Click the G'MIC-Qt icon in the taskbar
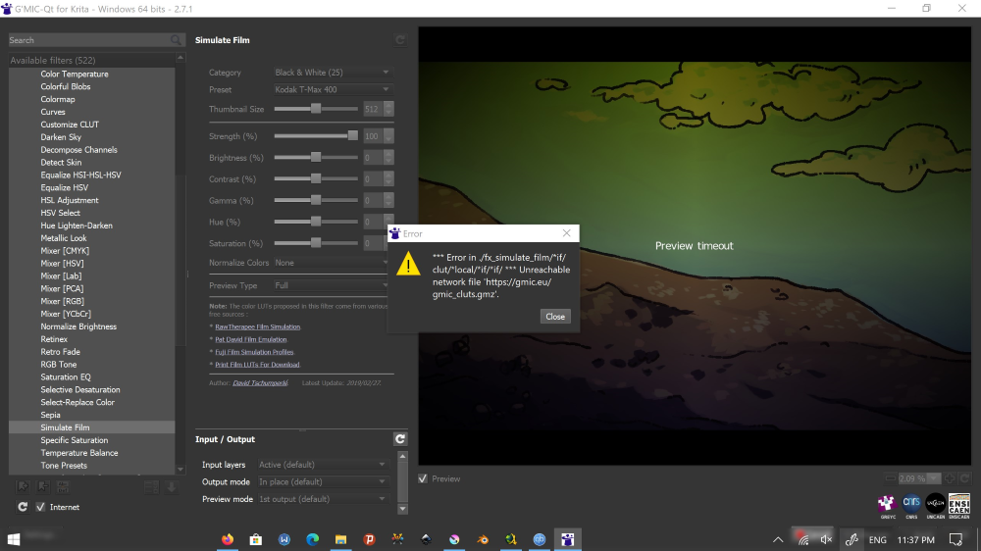 point(567,539)
